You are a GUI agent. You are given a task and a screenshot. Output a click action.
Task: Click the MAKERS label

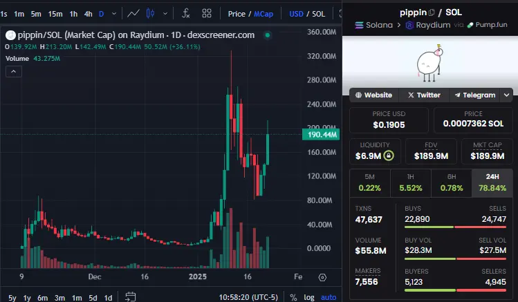pos(368,271)
